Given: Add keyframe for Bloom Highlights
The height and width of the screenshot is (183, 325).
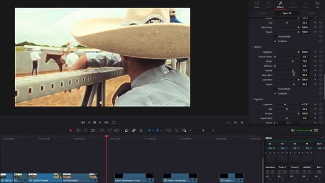Looking at the screenshot, I should coord(315,52).
